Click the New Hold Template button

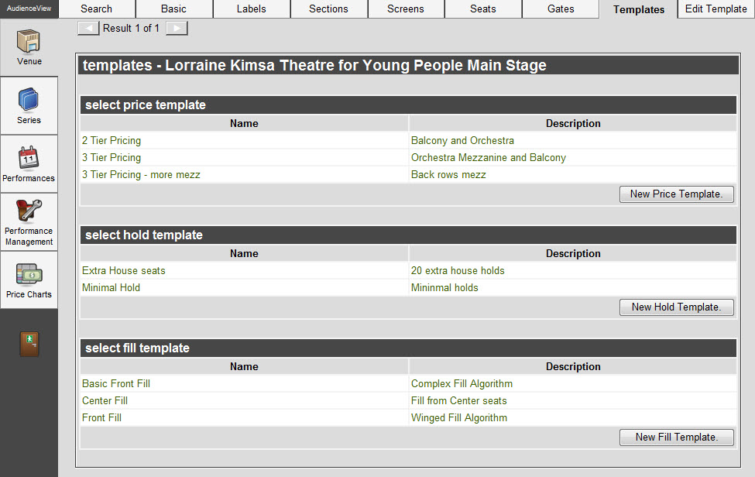[677, 307]
